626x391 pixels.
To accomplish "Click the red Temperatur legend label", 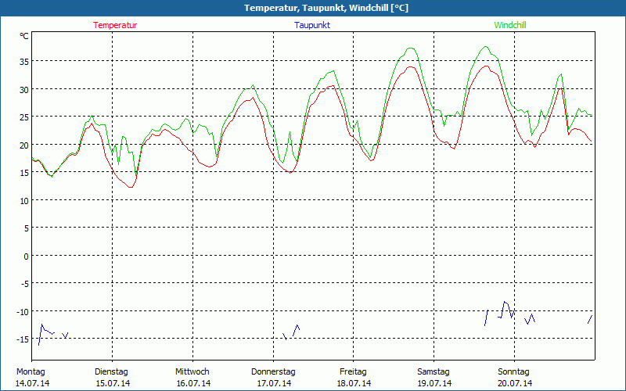I will [115, 25].
